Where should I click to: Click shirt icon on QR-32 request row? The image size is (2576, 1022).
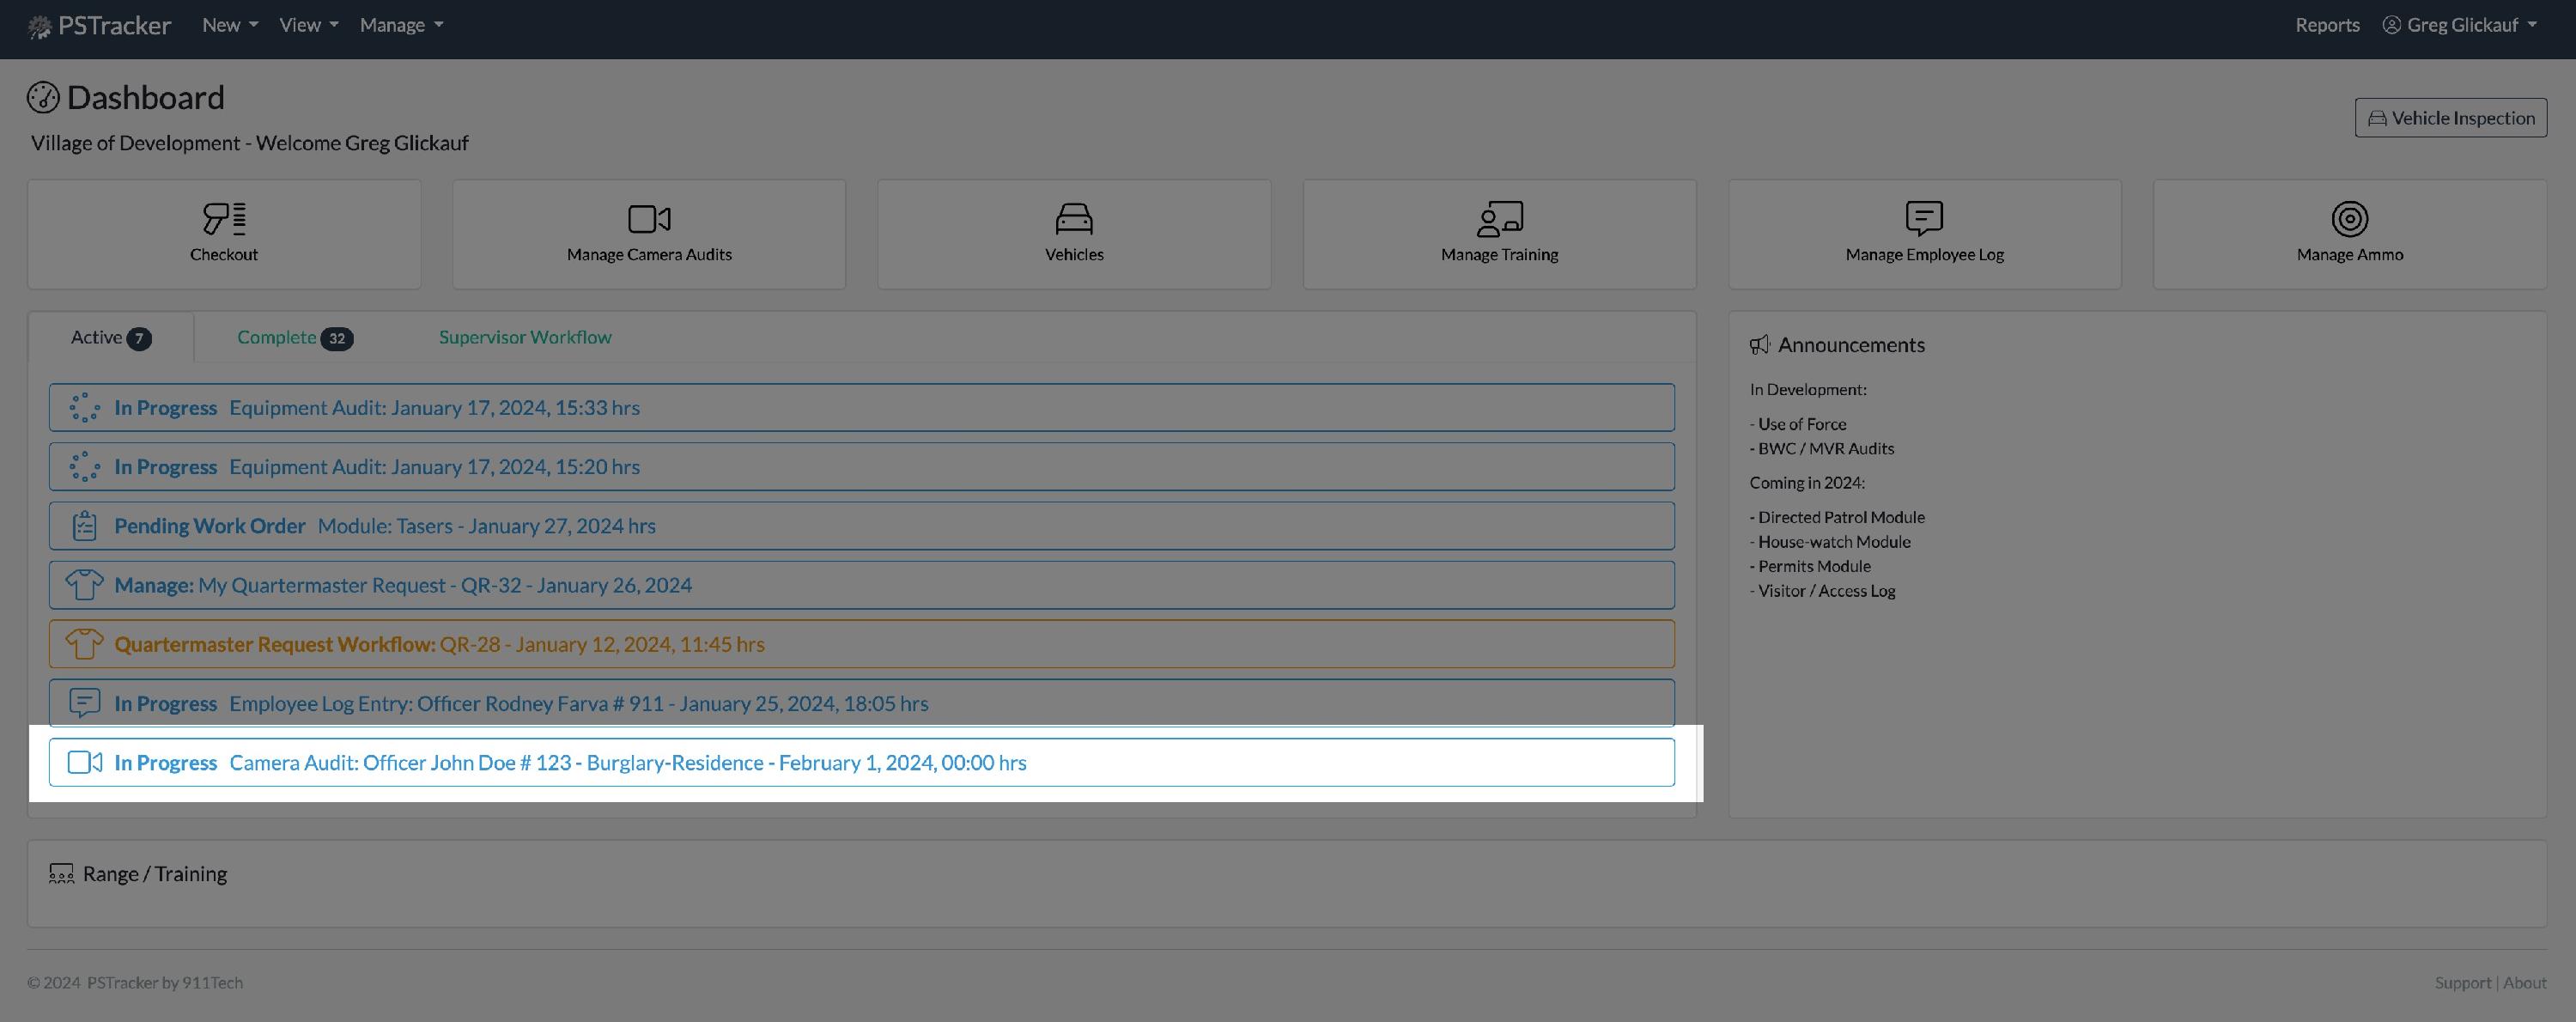point(85,584)
